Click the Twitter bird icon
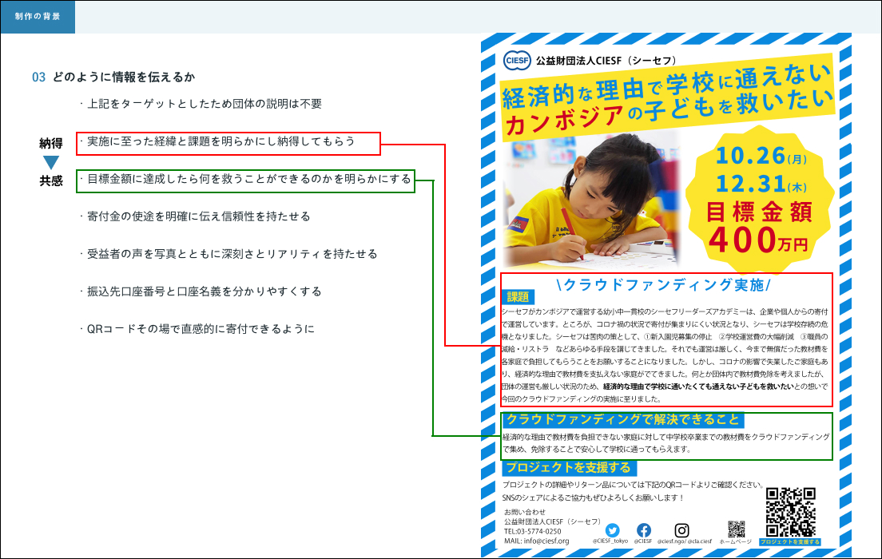The image size is (882, 559). coord(613,529)
